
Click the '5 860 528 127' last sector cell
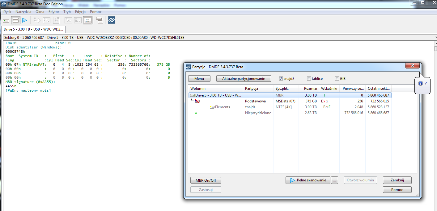pos(378,107)
